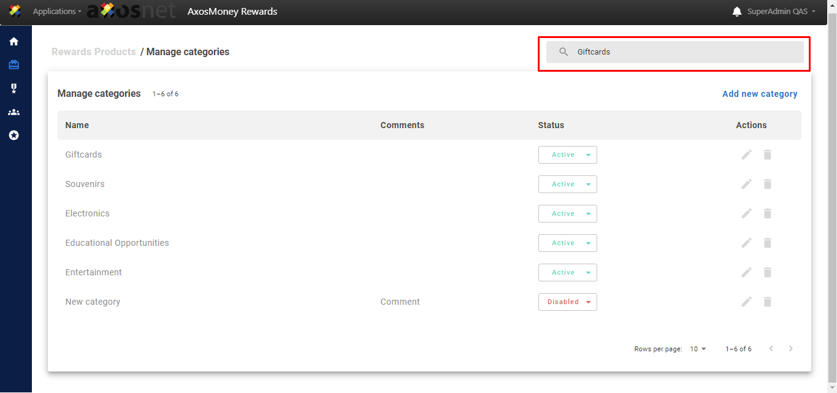Image resolution: width=837 pixels, height=393 pixels.
Task: Open the Electronics status dropdown
Action: tap(567, 214)
